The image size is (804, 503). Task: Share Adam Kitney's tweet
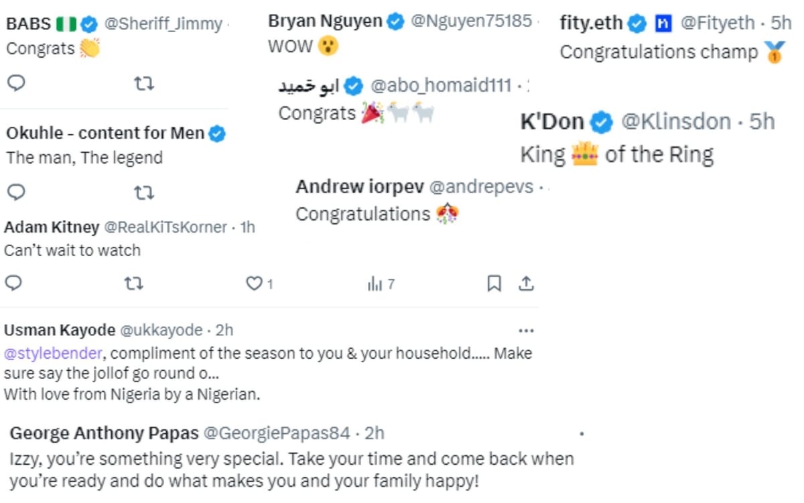(x=527, y=284)
